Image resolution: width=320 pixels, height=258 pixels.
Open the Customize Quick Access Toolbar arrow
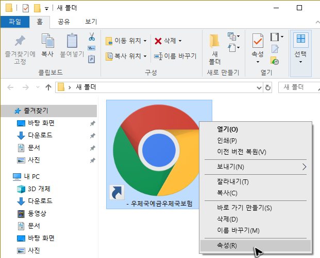[x=47, y=9]
